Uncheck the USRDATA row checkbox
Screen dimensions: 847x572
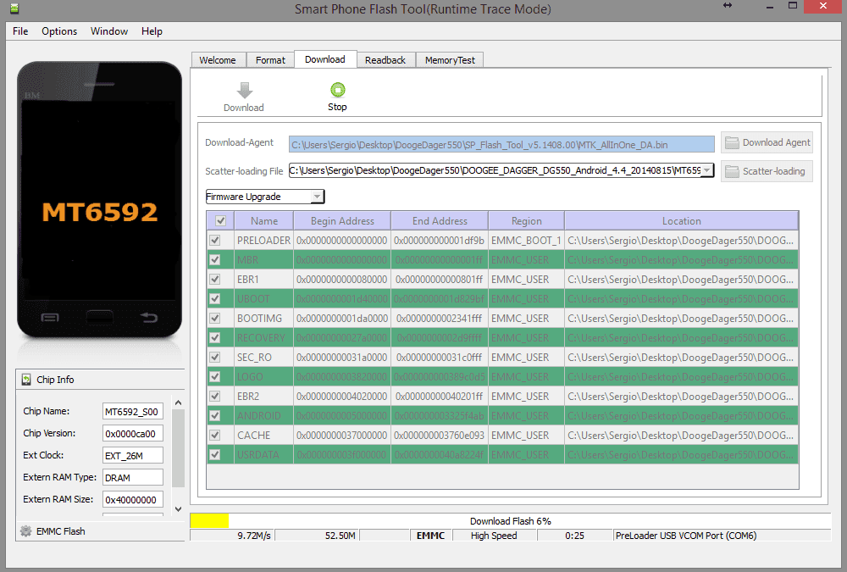(215, 454)
